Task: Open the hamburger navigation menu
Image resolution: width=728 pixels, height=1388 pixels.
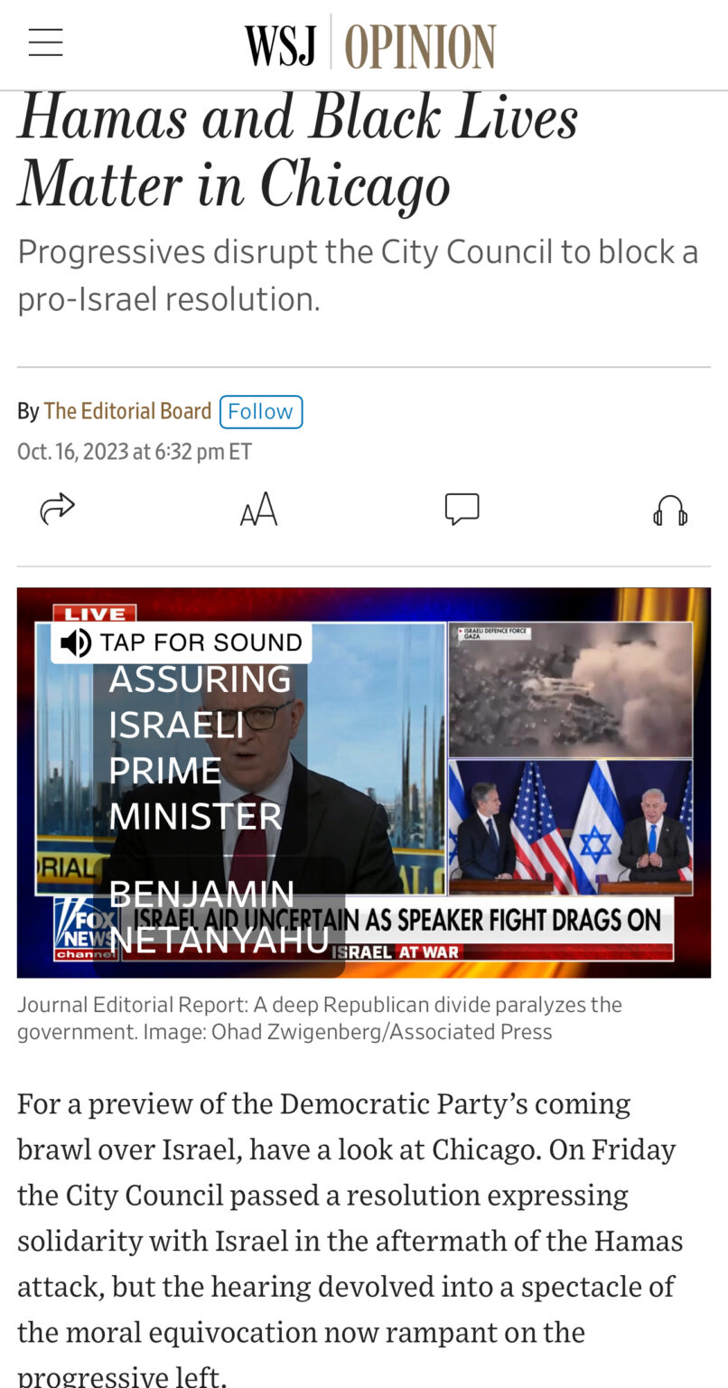Action: point(45,42)
